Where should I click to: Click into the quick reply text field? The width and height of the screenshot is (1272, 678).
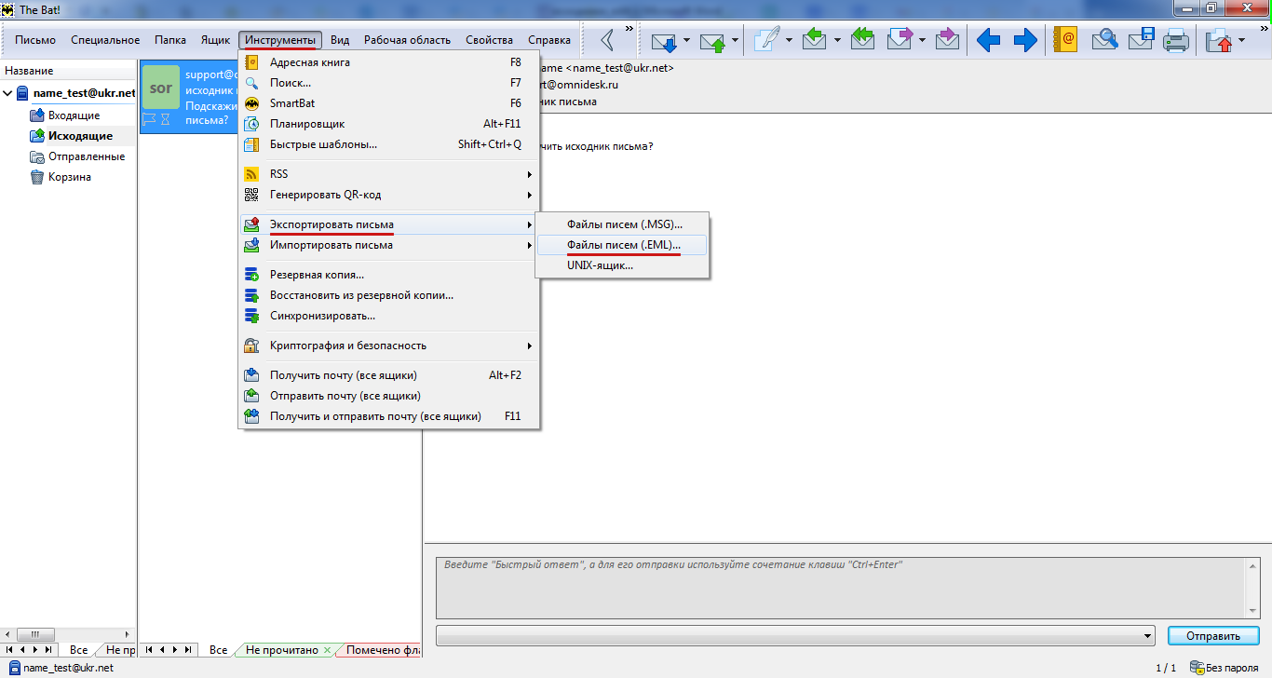tap(839, 587)
